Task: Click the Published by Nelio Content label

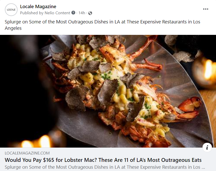Action: click(x=45, y=13)
